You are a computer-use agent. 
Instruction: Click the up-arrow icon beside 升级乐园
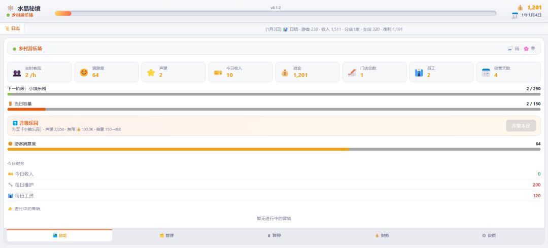tap(15, 123)
